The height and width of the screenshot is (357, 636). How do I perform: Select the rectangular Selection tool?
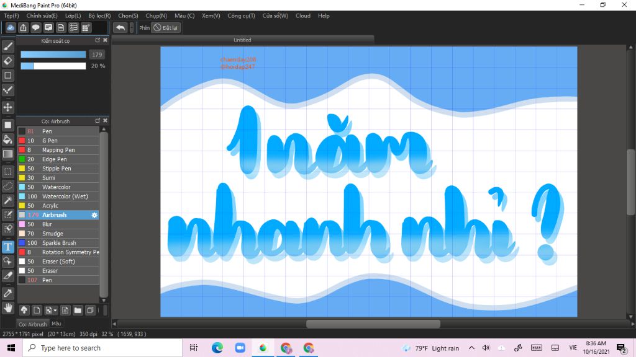(7, 172)
